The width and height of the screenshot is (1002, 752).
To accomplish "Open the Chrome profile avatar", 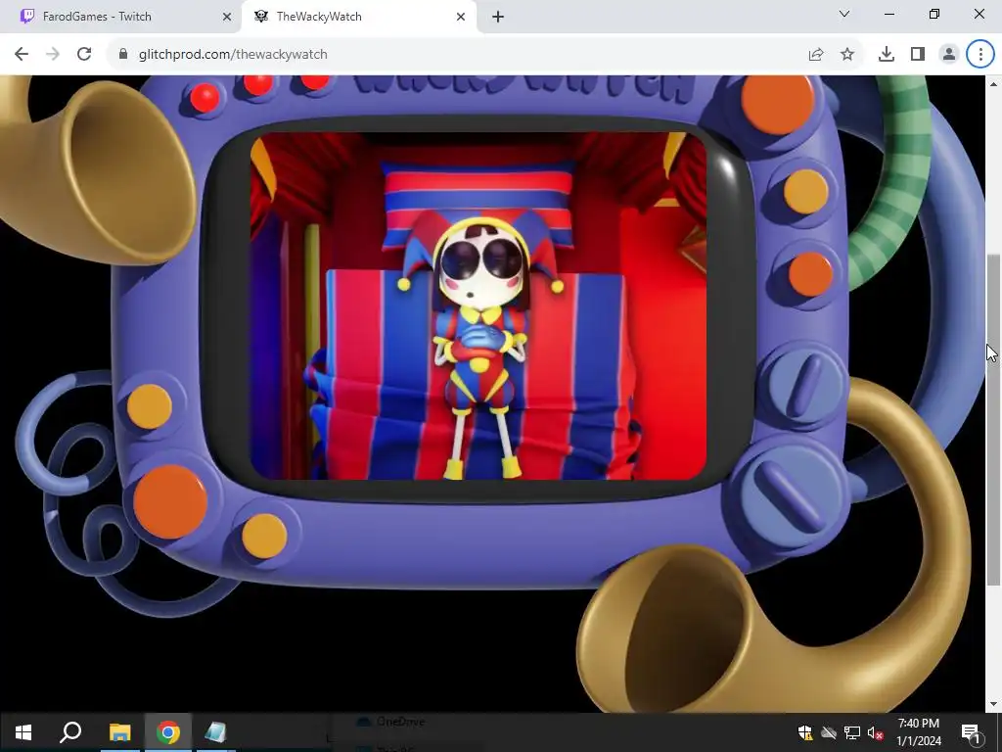I will (x=949, y=55).
